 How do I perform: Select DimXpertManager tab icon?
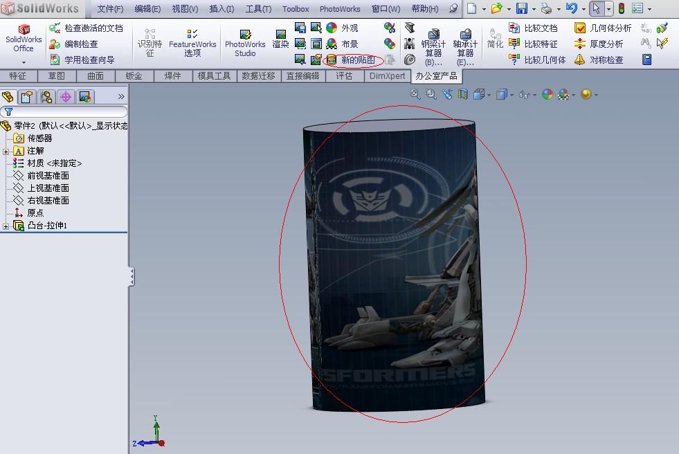tap(65, 96)
